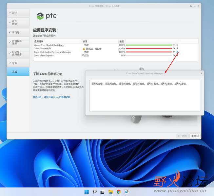Click 退出(E) button
Image resolution: width=214 pixels, height=196 pixels.
point(195,136)
